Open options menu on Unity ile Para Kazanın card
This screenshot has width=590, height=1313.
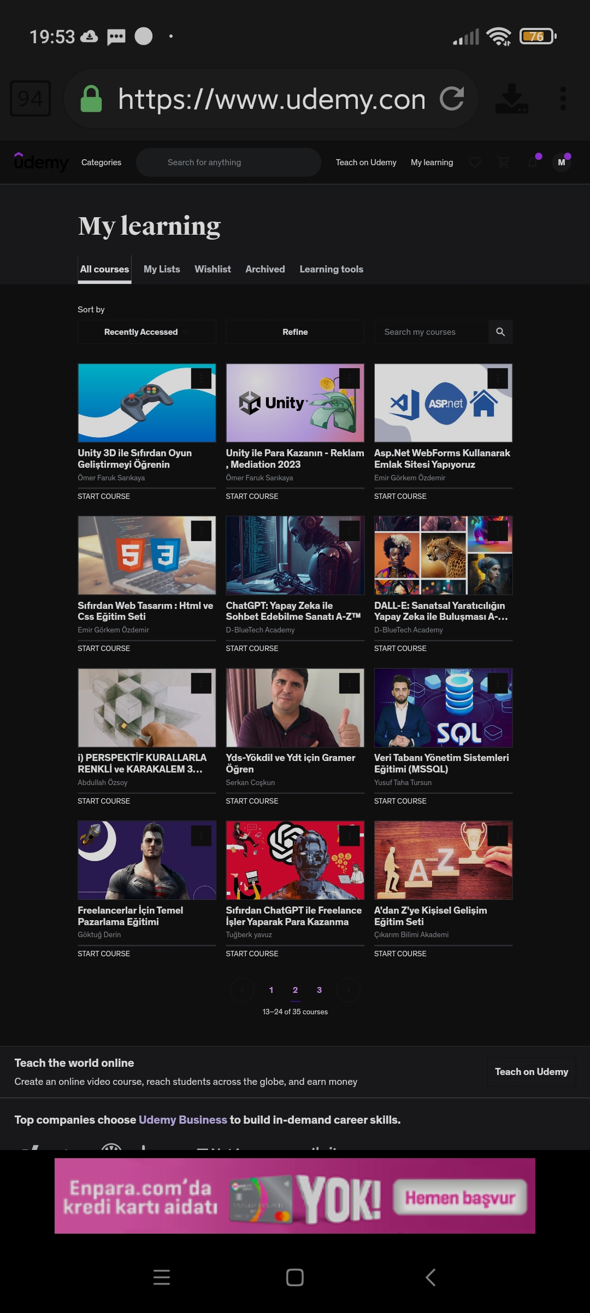click(x=350, y=378)
